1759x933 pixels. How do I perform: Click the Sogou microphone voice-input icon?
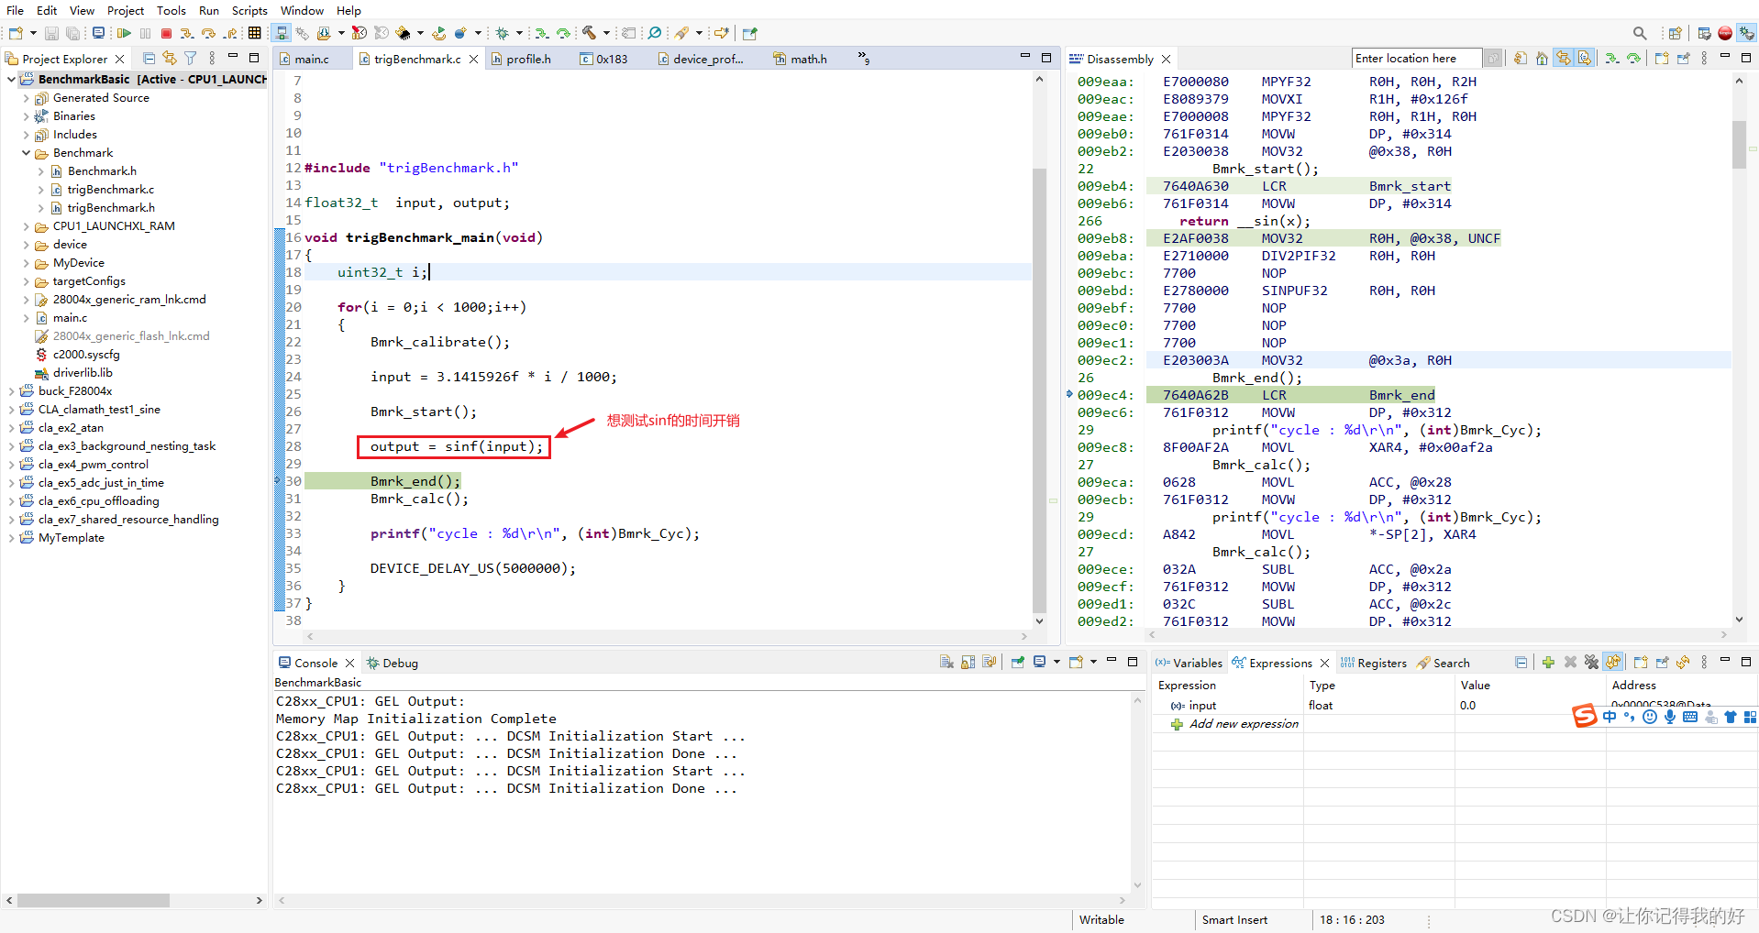coord(1670,717)
